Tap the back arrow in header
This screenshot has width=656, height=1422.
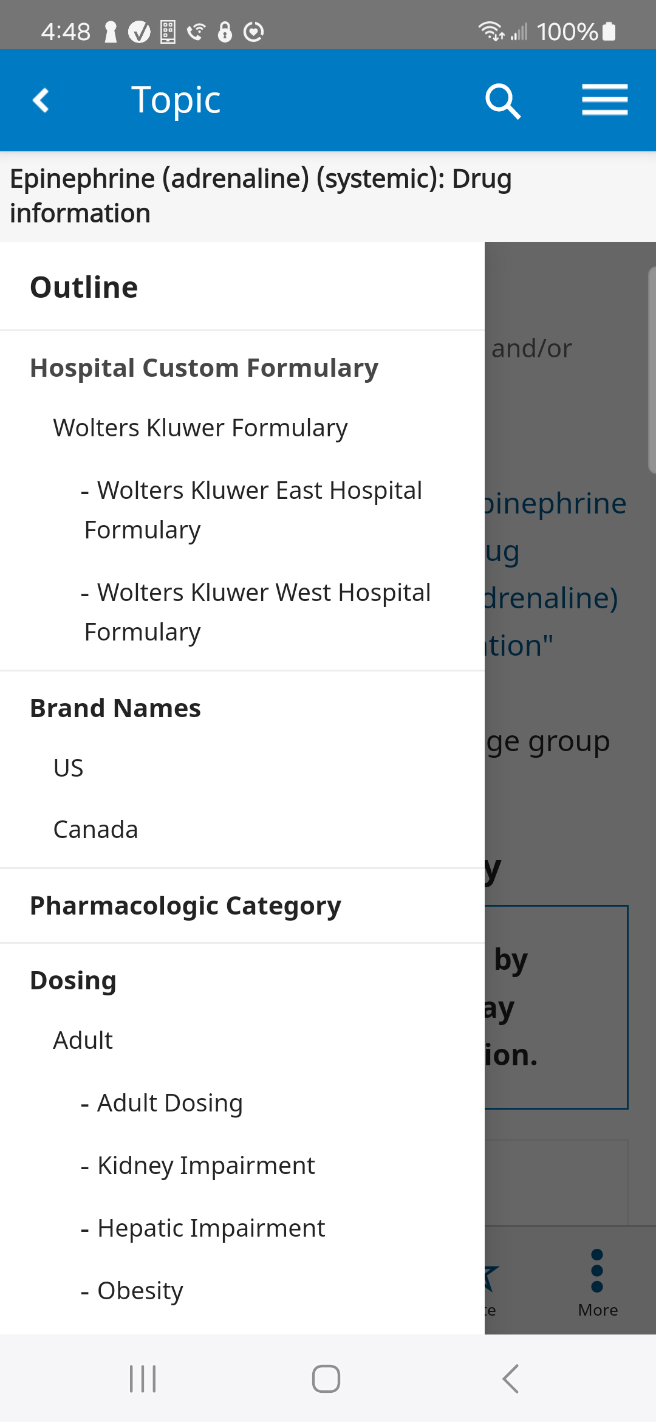tap(41, 100)
